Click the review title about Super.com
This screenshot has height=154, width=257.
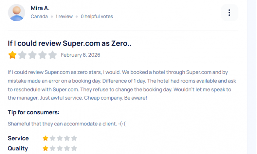[x=69, y=43]
